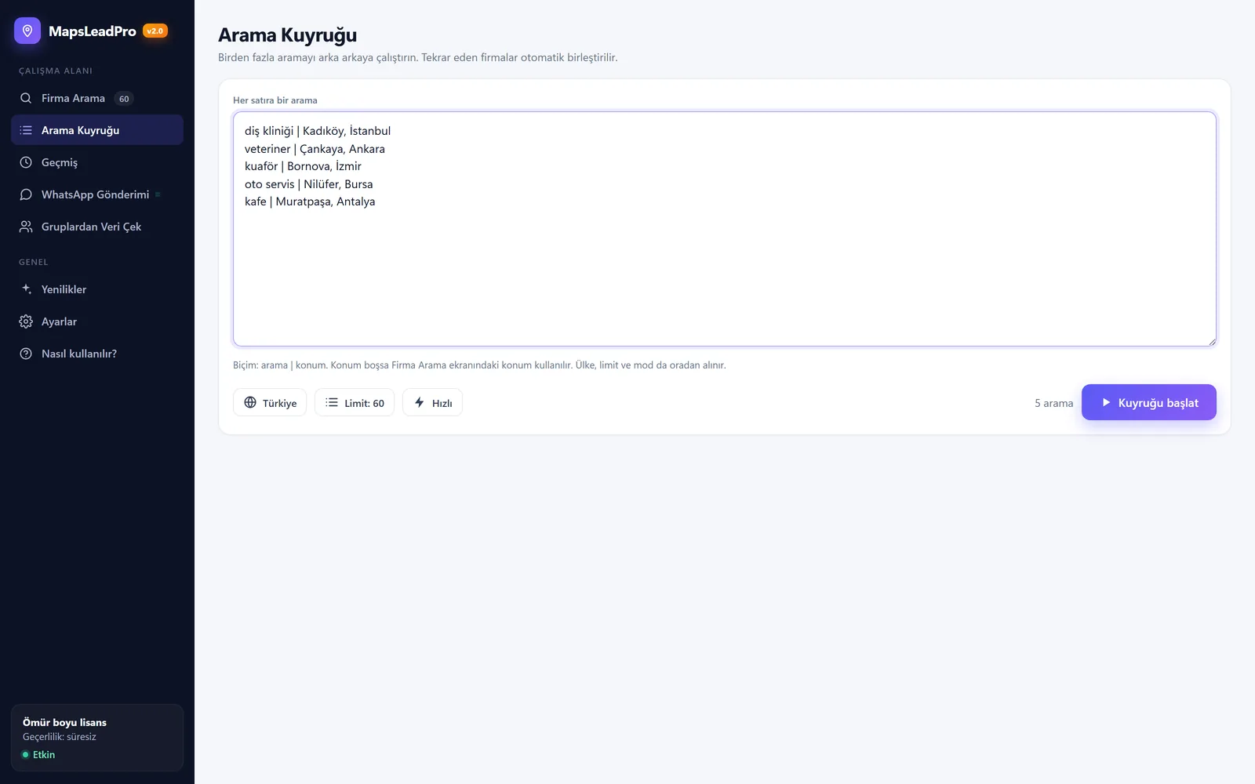Click the list icon in the Limit: 60 chip
The height and width of the screenshot is (784, 1255).
[x=332, y=402]
